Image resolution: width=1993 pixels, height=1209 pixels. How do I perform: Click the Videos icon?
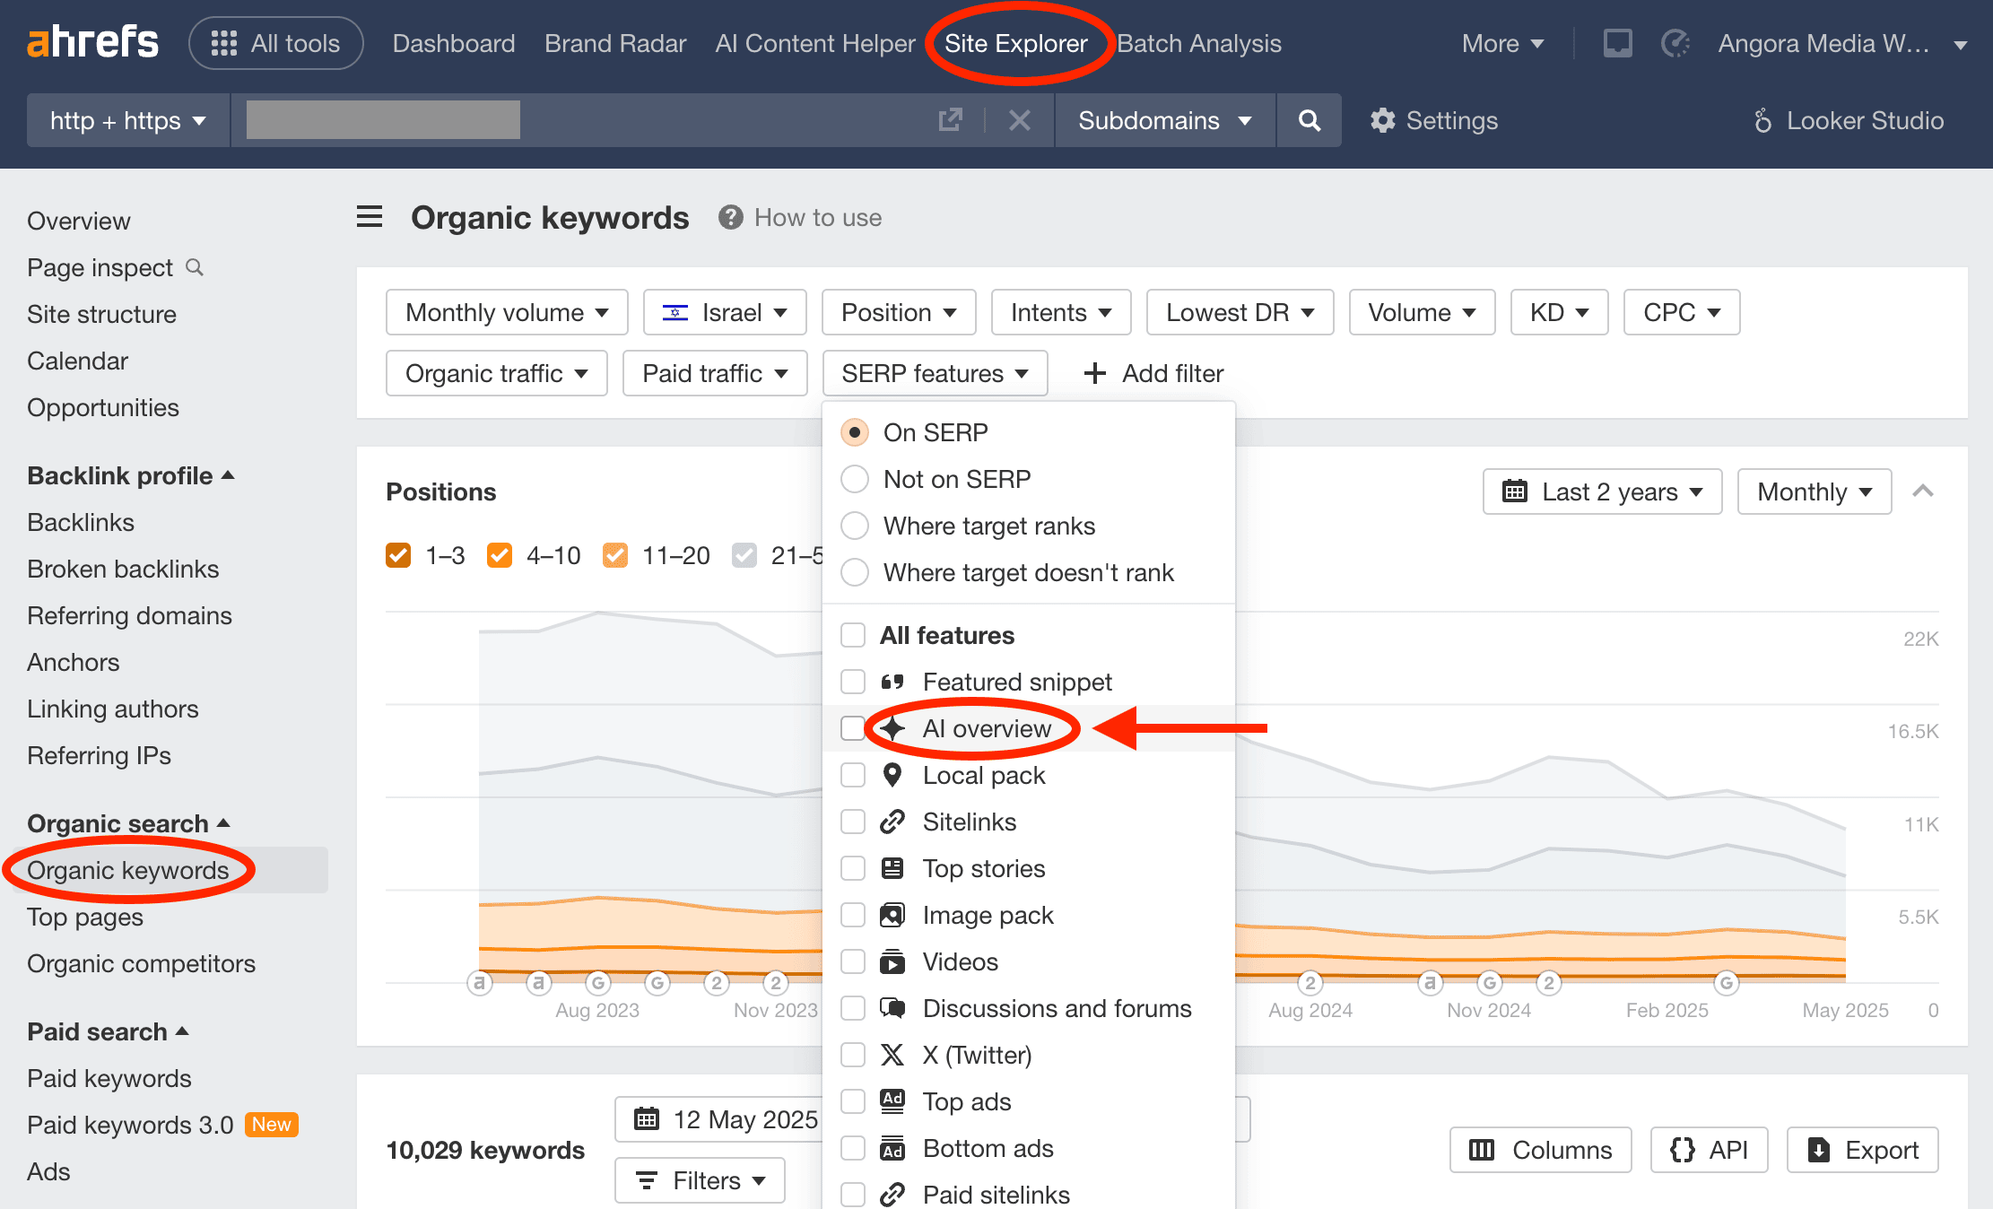click(x=892, y=961)
